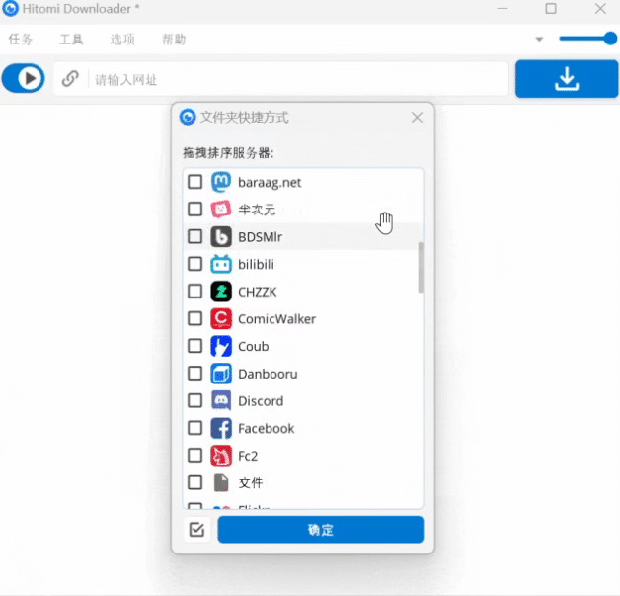Enable the BDSMlr checkbox
Image resolution: width=620 pixels, height=596 pixels.
click(x=195, y=237)
